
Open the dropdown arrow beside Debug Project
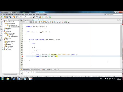click(x=48, y=17)
